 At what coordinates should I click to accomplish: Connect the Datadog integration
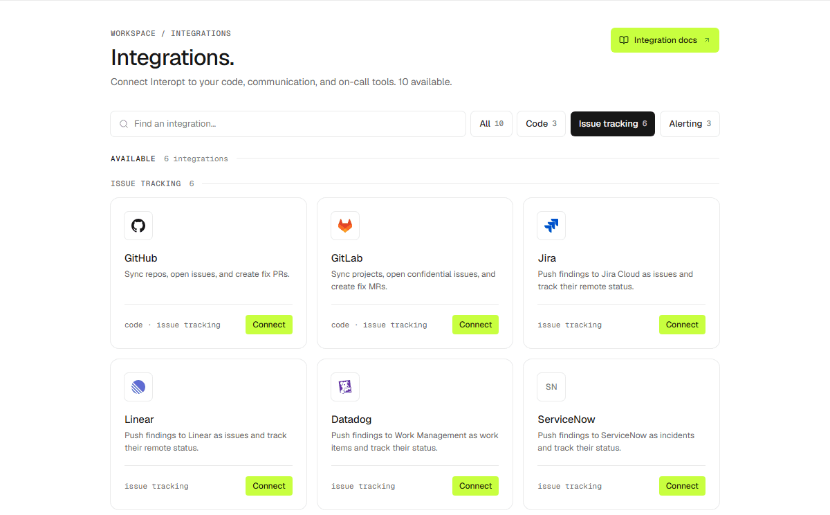476,486
